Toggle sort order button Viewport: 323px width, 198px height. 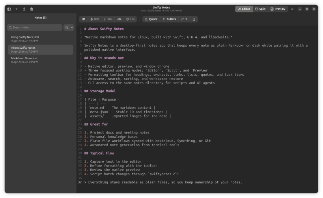tap(67, 27)
